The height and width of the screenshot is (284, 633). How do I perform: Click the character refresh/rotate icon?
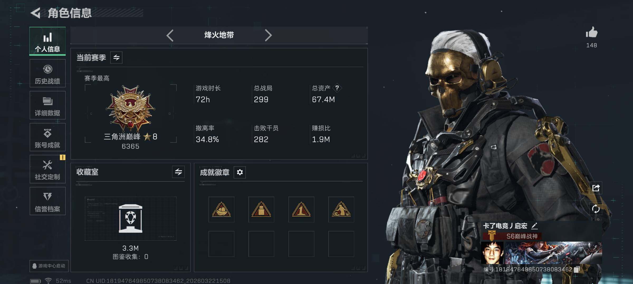(596, 209)
